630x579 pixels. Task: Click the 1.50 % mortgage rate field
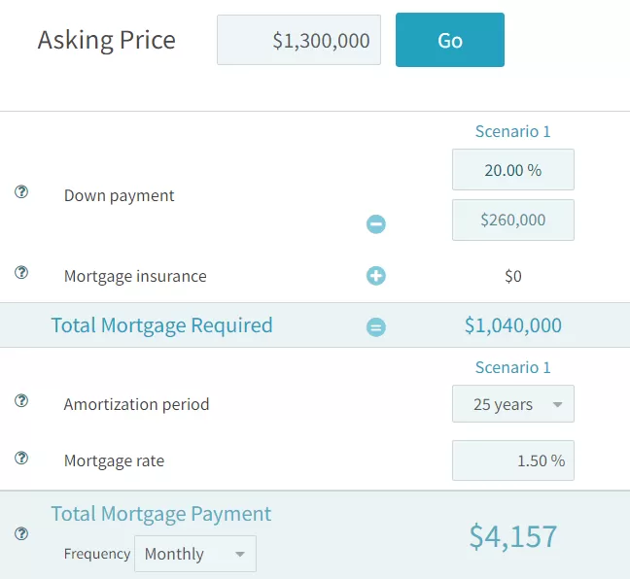click(x=513, y=460)
